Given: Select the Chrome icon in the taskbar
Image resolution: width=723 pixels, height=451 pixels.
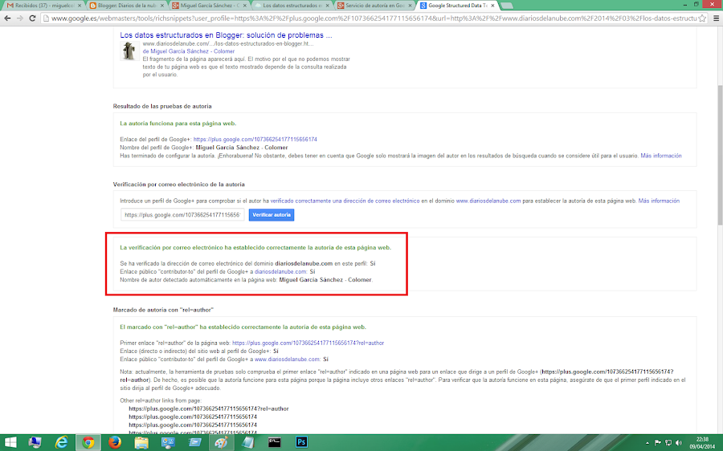Looking at the screenshot, I should [x=88, y=442].
